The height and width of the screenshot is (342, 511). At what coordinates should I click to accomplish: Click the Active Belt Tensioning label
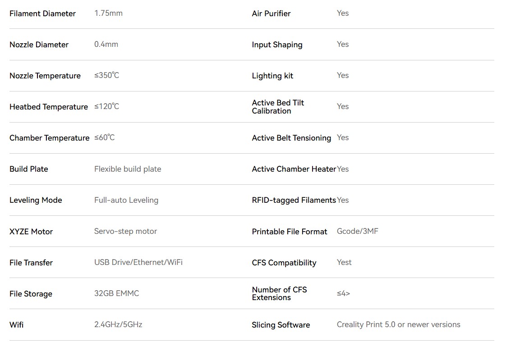(291, 138)
